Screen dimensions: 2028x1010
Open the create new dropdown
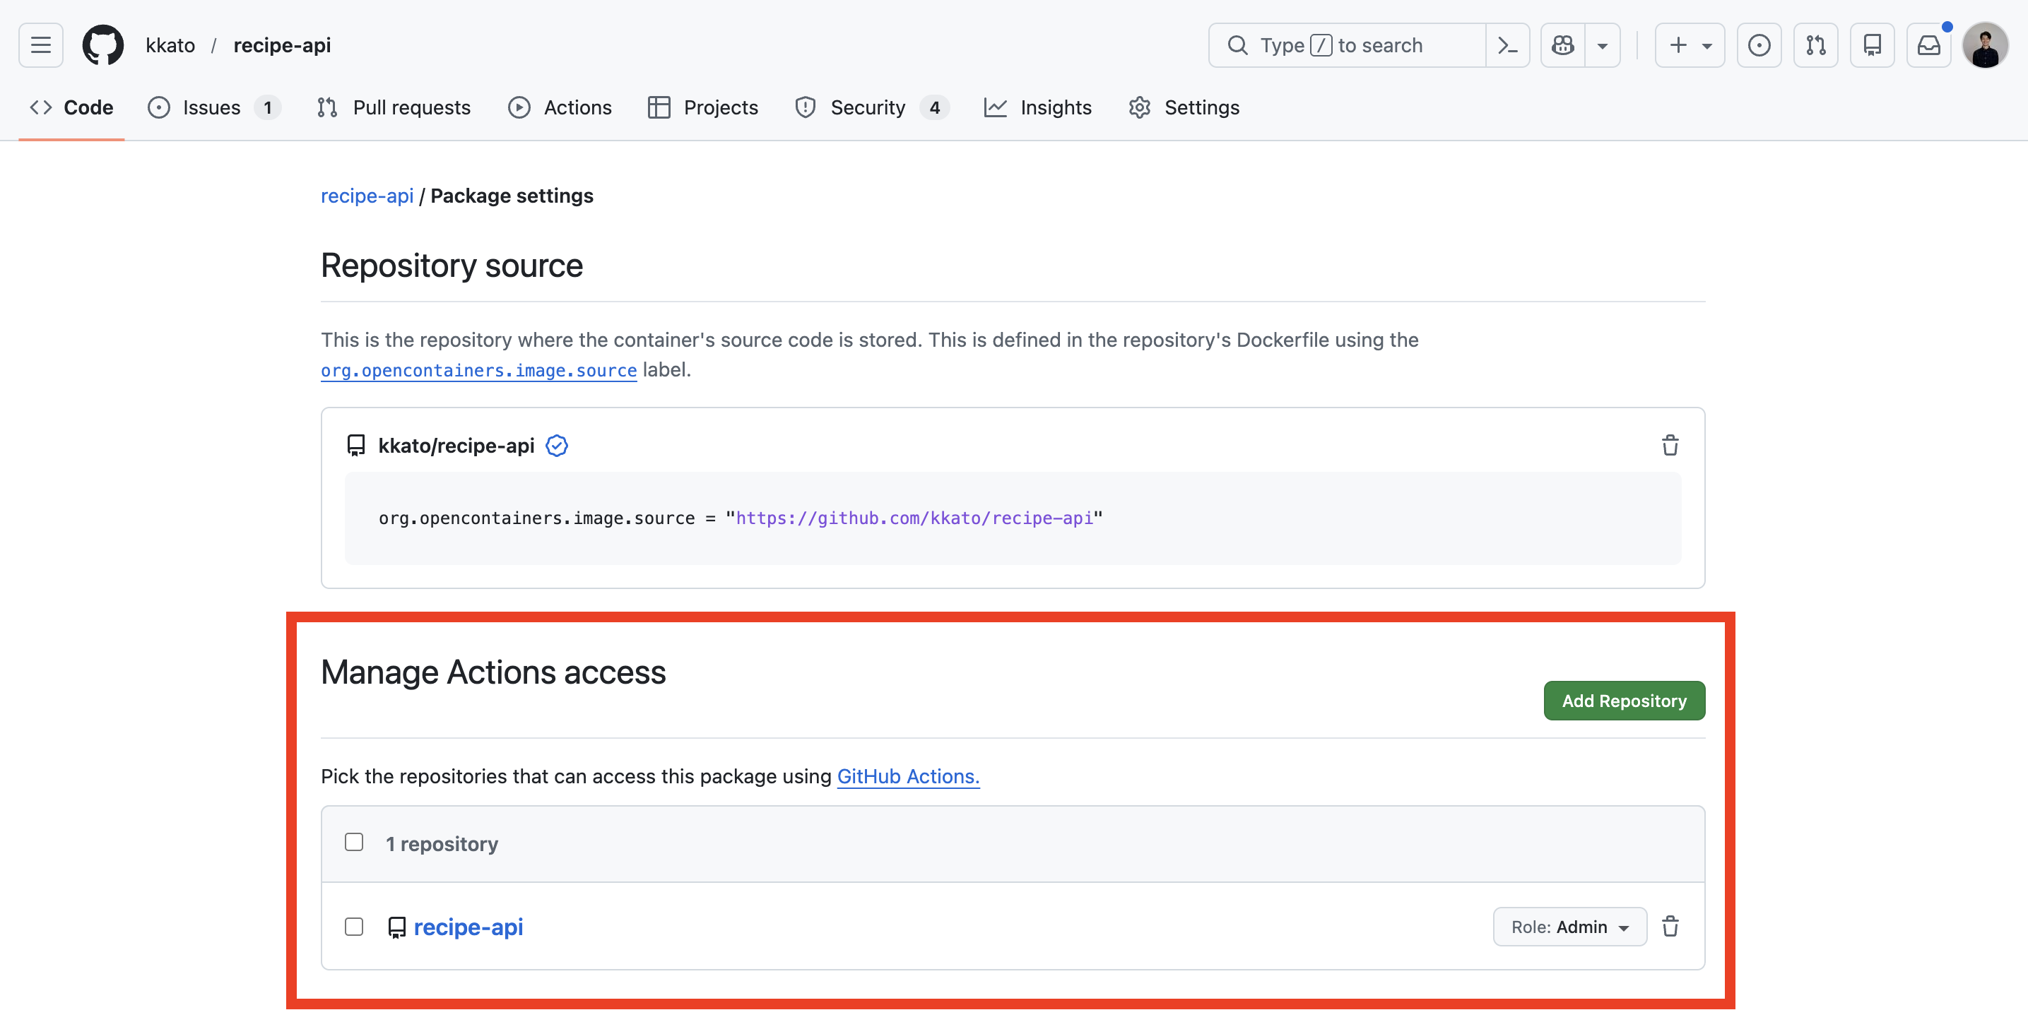pyautogui.click(x=1690, y=44)
